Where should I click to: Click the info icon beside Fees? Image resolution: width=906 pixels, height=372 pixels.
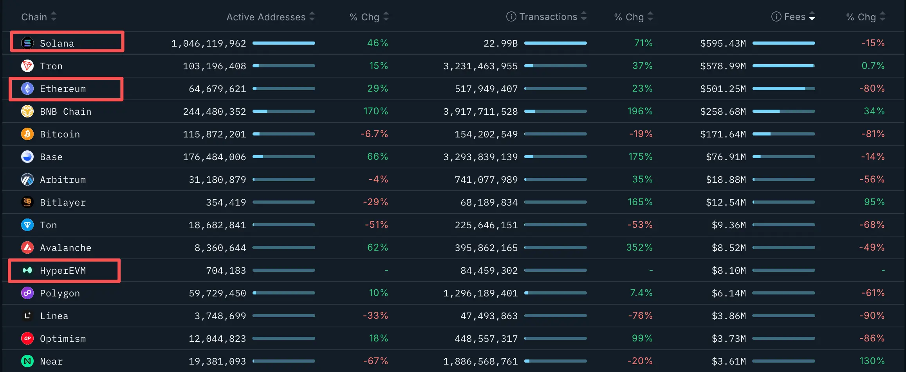coord(776,16)
